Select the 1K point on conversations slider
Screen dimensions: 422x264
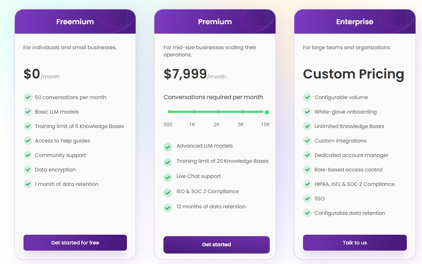[194, 112]
